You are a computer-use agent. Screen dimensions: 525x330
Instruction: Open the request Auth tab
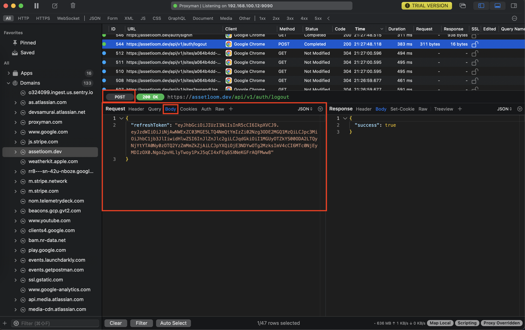tap(206, 109)
